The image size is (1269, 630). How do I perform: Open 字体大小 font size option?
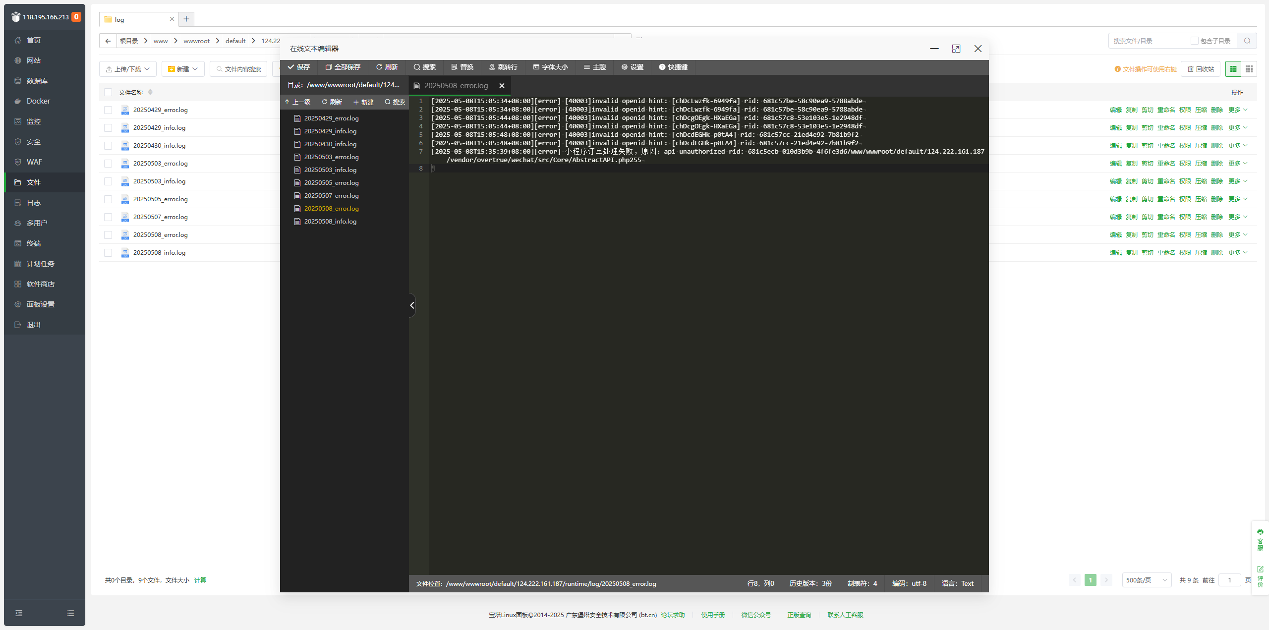550,67
